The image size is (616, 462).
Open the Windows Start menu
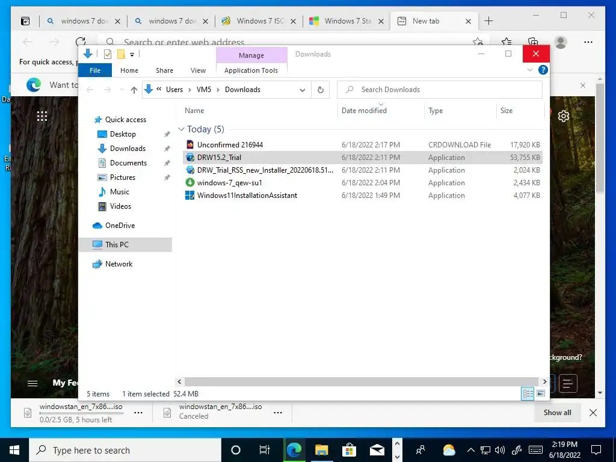pyautogui.click(x=14, y=450)
